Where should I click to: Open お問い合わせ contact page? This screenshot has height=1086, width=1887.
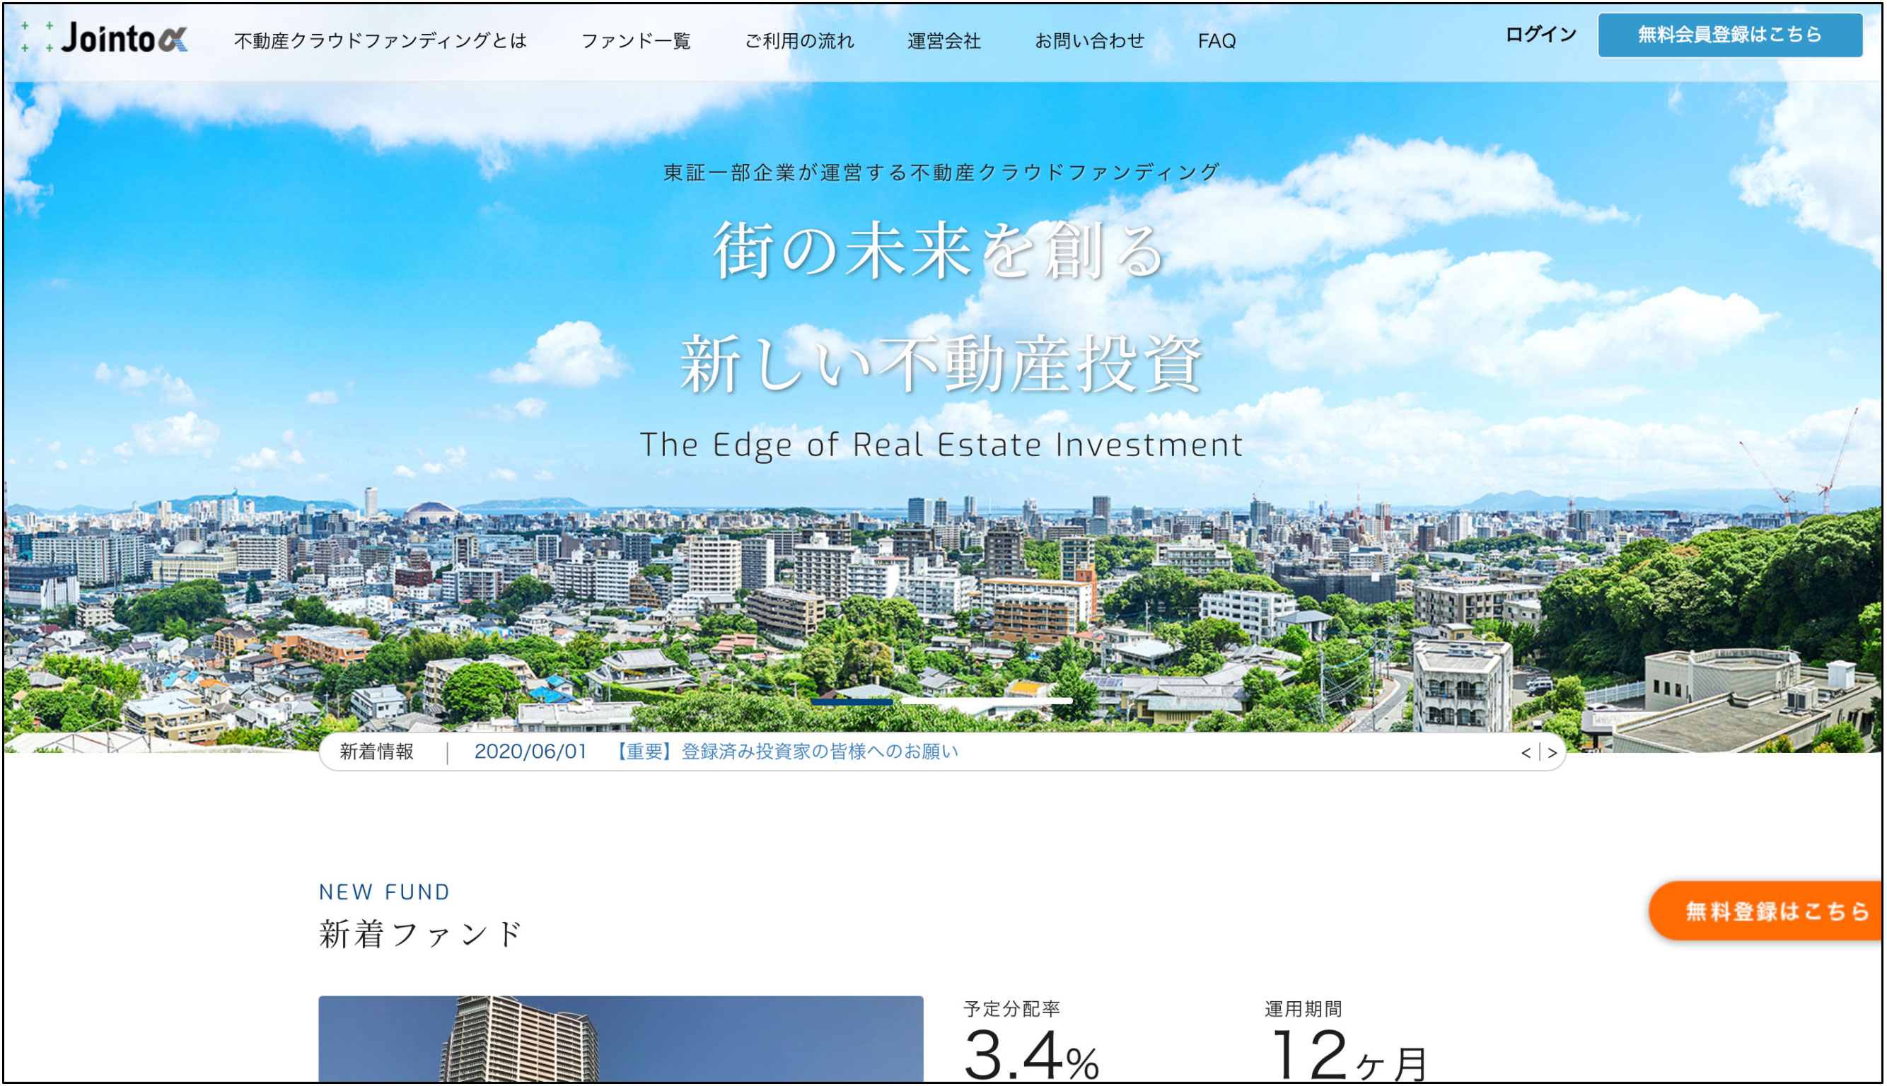click(x=1089, y=41)
